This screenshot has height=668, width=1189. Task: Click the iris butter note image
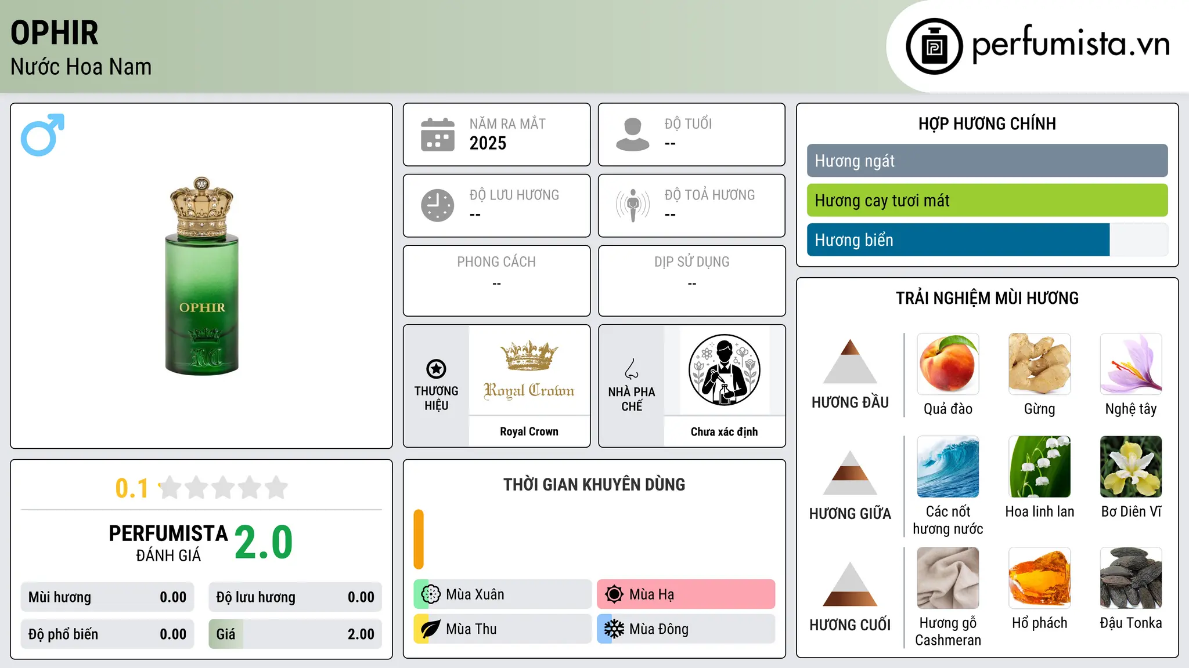[x=1131, y=467]
